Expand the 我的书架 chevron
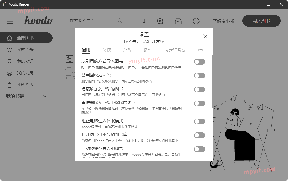Screen dimensions: 288x181 coord(45,96)
